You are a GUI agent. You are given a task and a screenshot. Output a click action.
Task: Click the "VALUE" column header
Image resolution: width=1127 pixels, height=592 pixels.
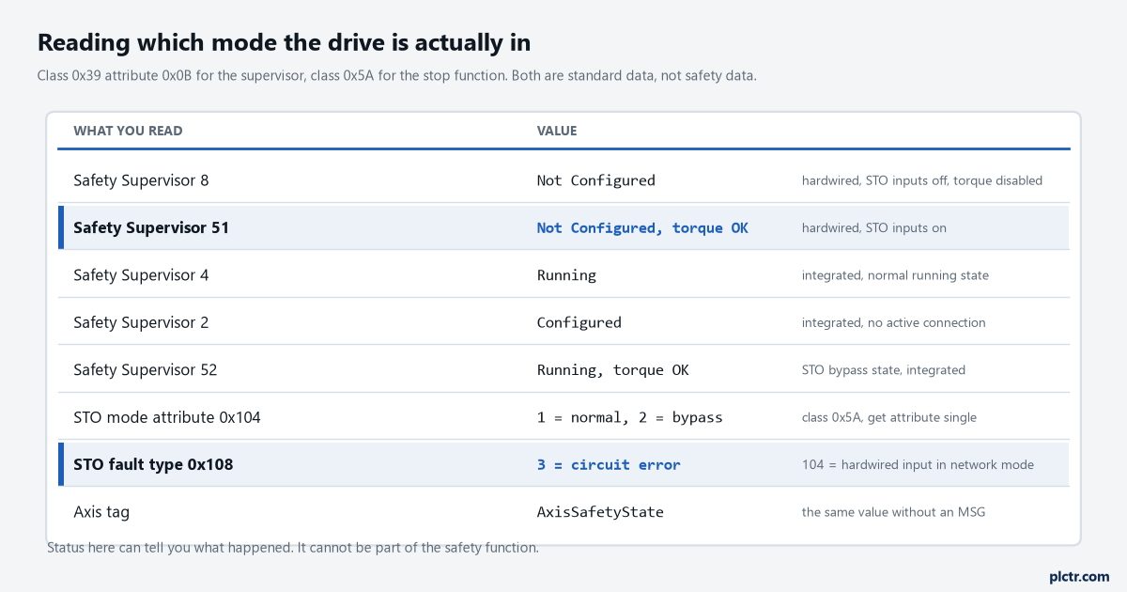(557, 131)
